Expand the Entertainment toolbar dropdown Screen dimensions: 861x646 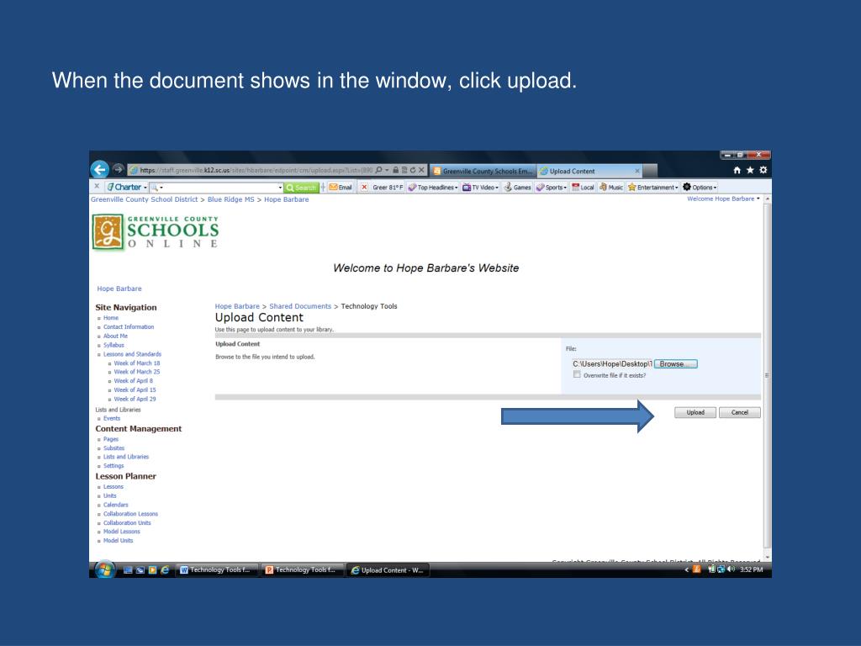coord(654,187)
